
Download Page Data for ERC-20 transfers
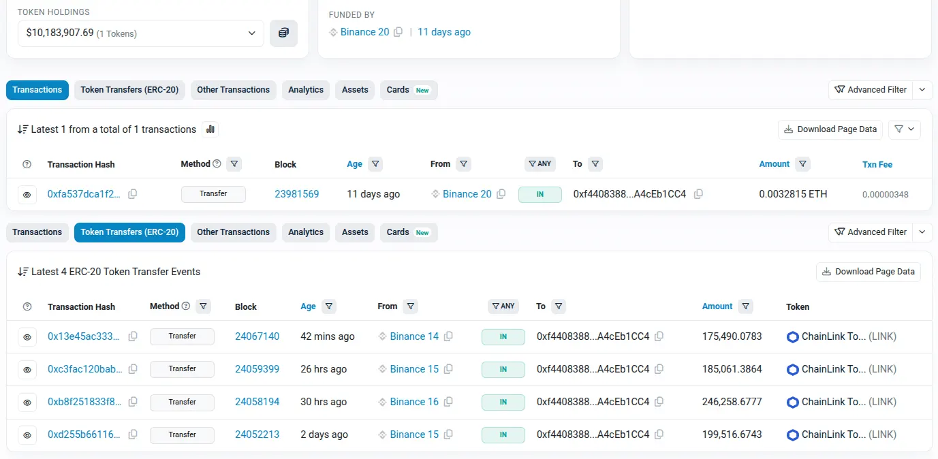point(868,271)
